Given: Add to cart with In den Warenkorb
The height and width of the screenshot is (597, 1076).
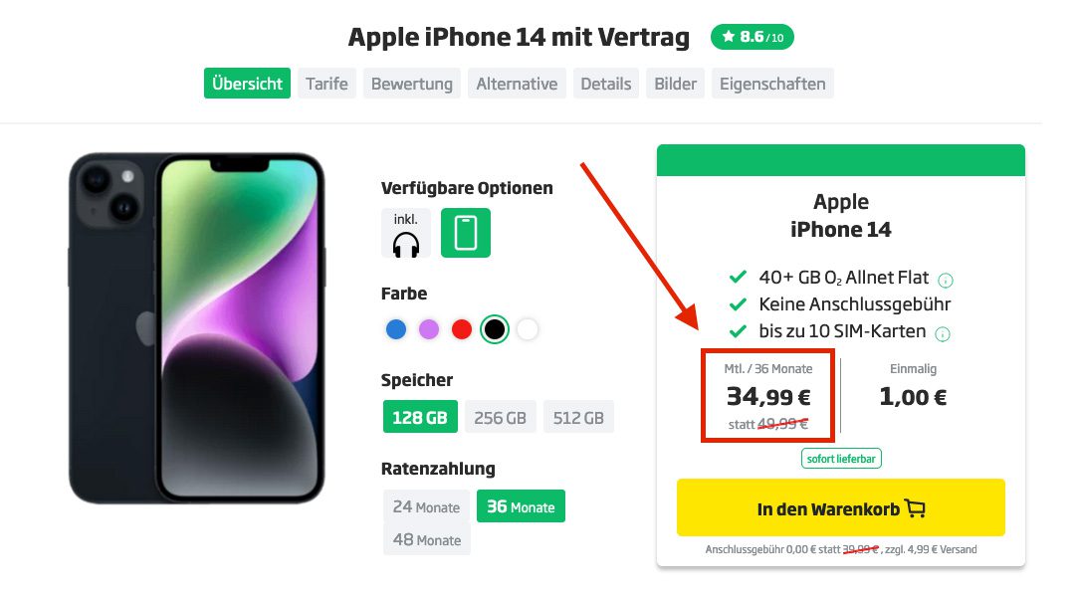Looking at the screenshot, I should (x=841, y=508).
